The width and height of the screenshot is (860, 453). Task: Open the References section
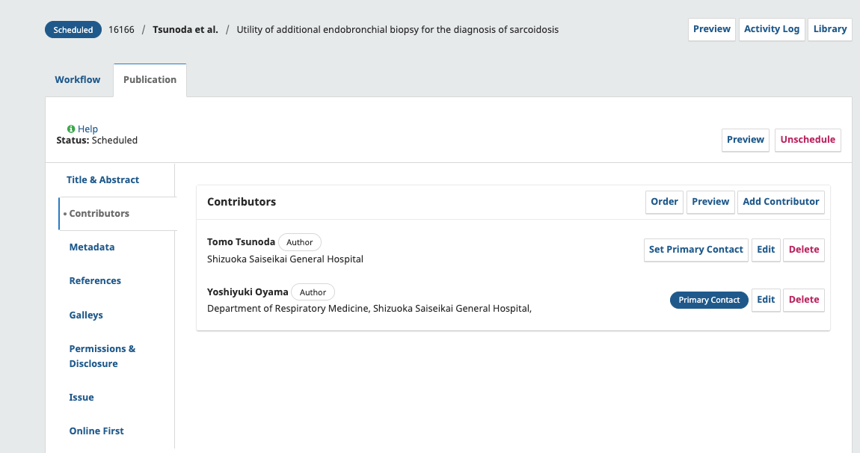pyautogui.click(x=95, y=281)
